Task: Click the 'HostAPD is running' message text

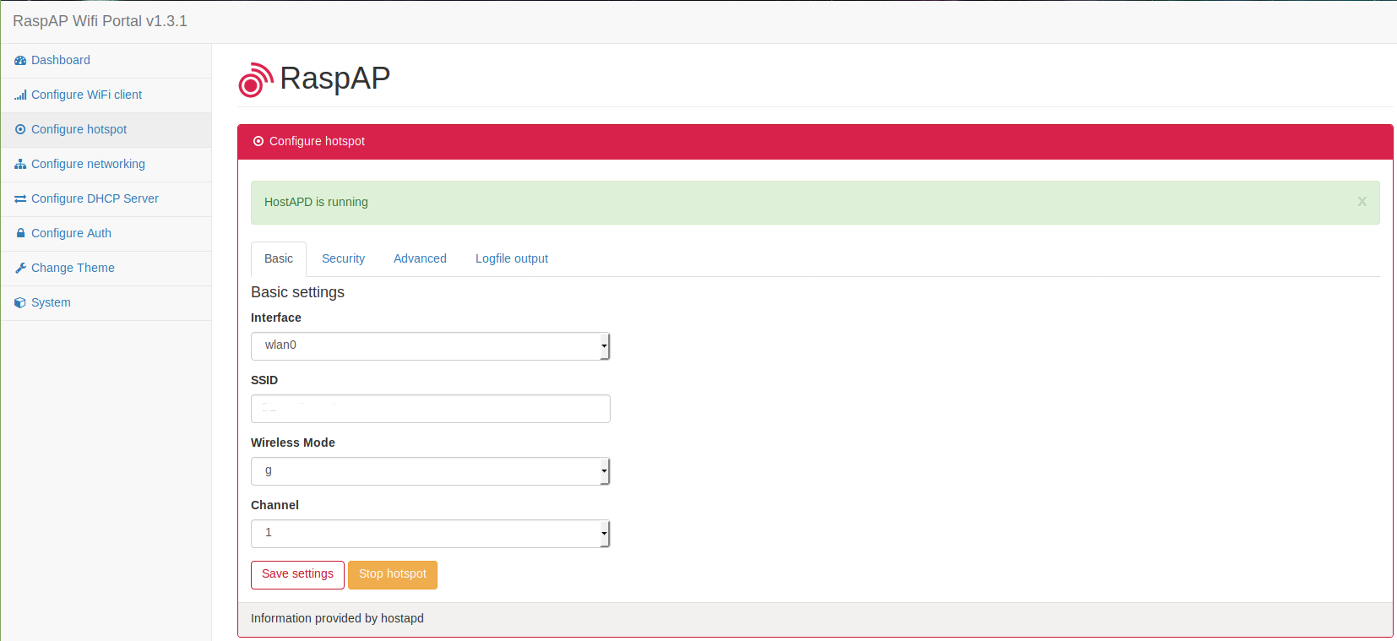Action: click(x=316, y=203)
